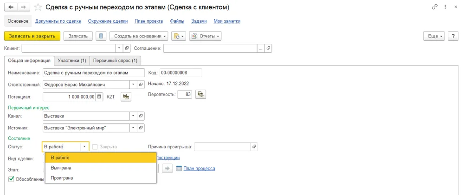Click the Причина проигрыша input field

click(x=222, y=146)
